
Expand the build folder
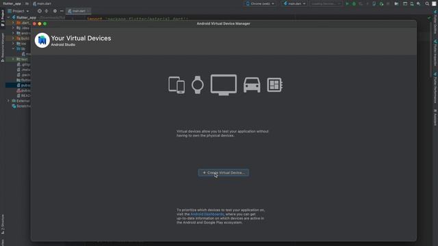click(13, 38)
